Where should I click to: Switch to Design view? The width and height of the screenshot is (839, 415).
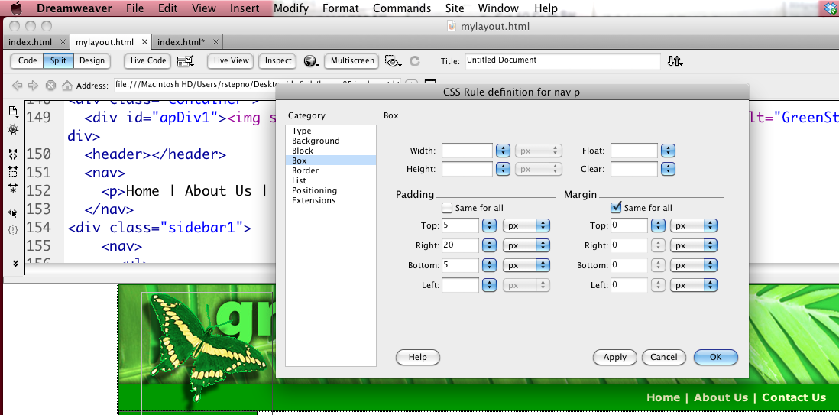coord(92,60)
